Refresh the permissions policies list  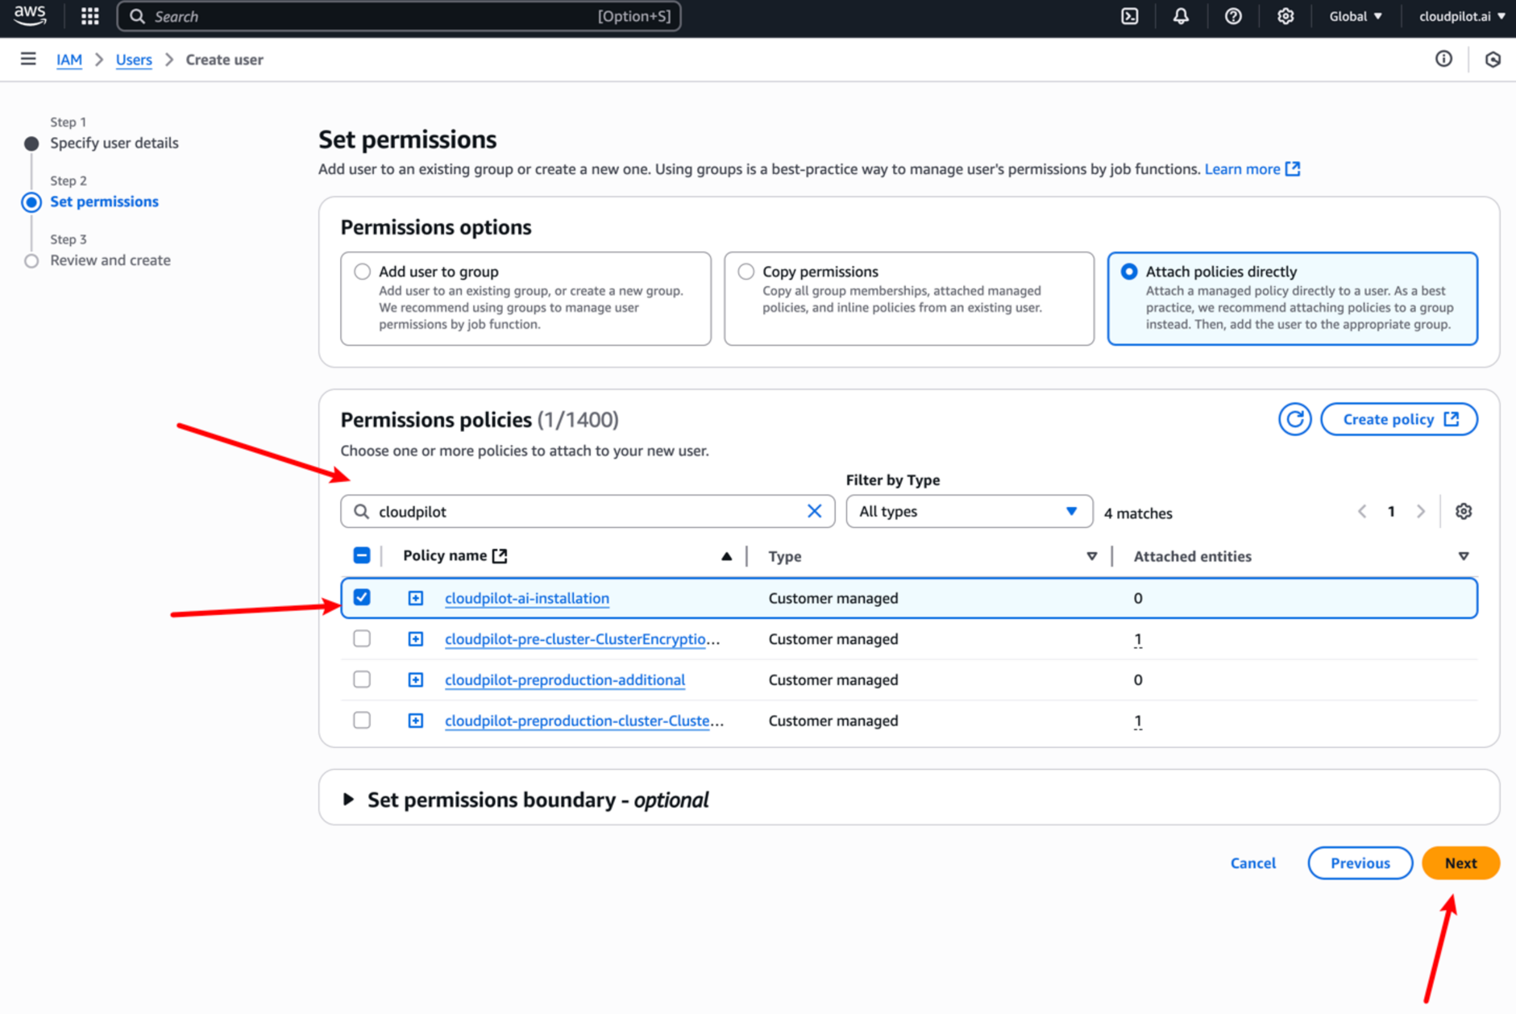tap(1295, 419)
